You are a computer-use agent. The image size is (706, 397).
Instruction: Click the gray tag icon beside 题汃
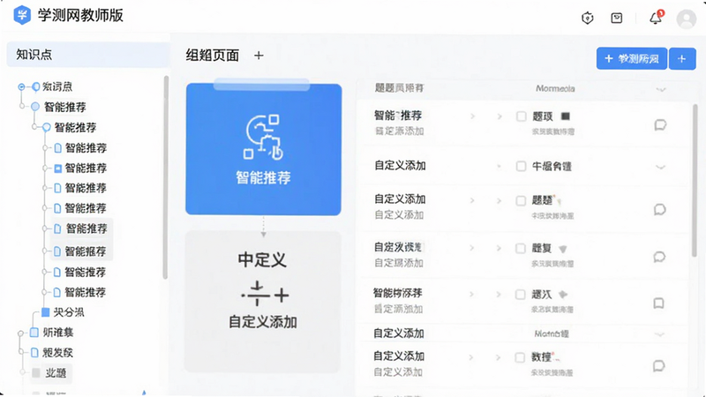click(x=563, y=295)
